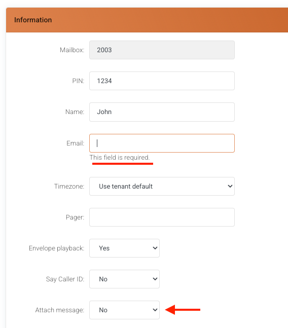Open the Say Caller ID dropdown
The image size is (288, 328).
coord(124,279)
